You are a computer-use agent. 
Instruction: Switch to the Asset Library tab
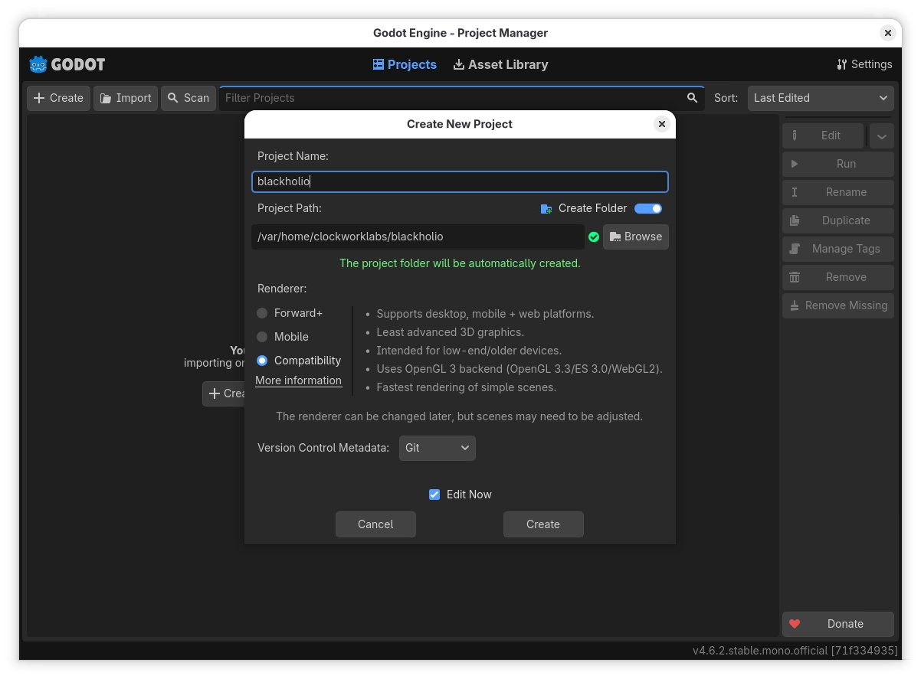[x=500, y=64]
